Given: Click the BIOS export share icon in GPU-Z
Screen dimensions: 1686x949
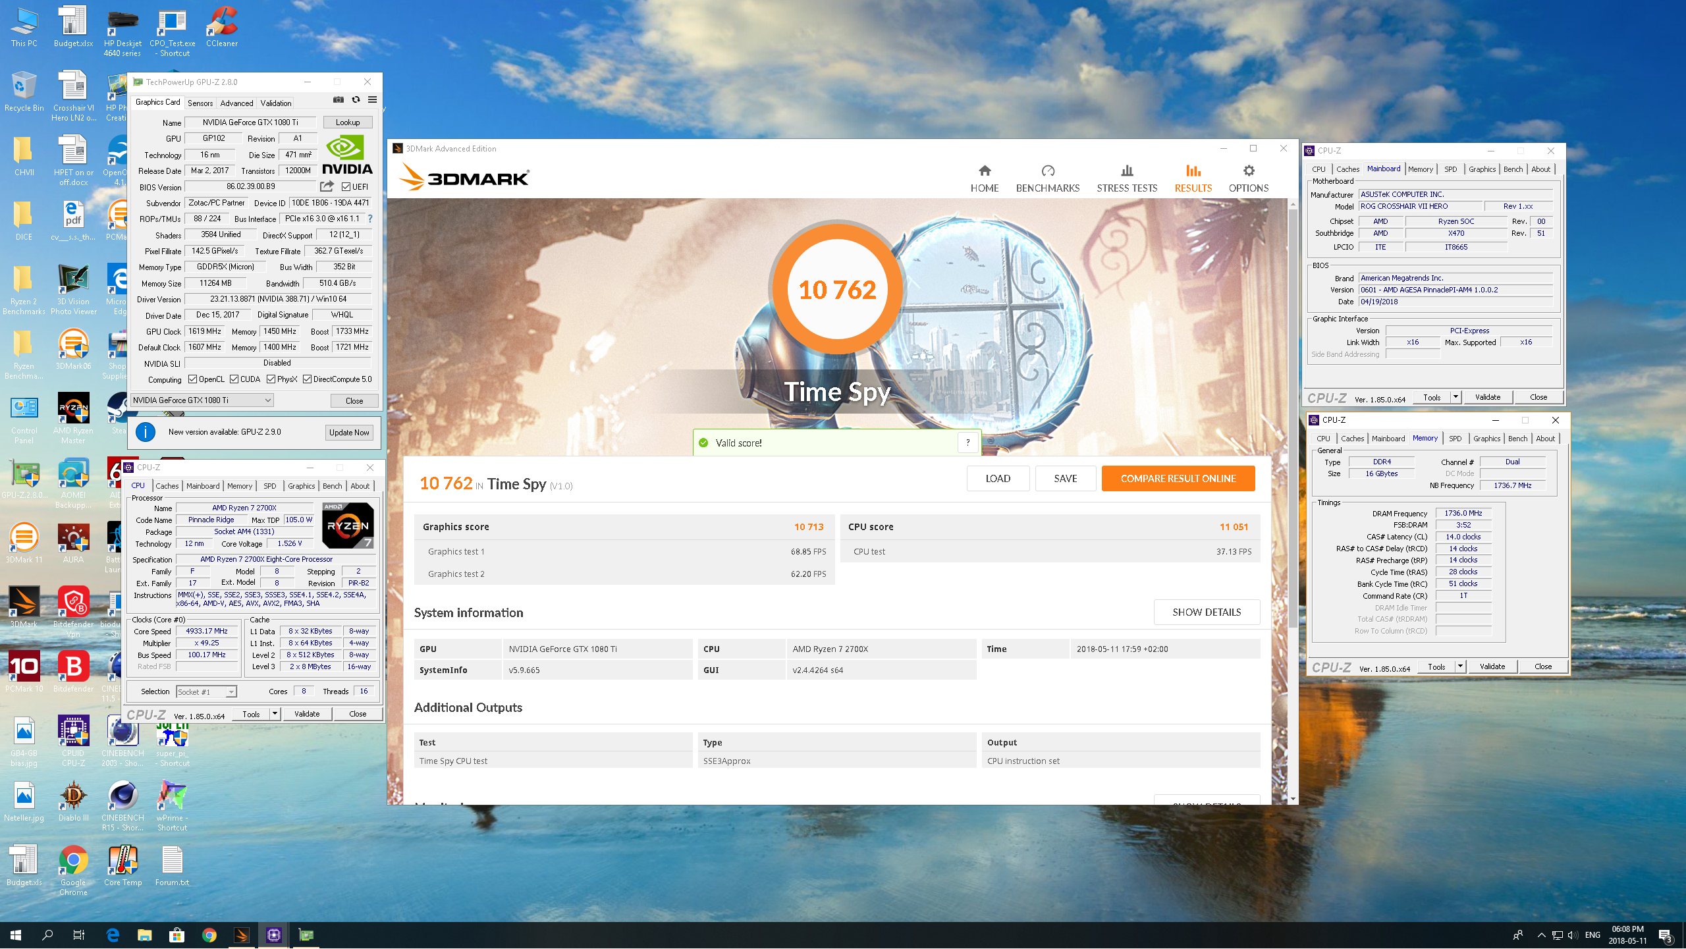Looking at the screenshot, I should point(327,187).
